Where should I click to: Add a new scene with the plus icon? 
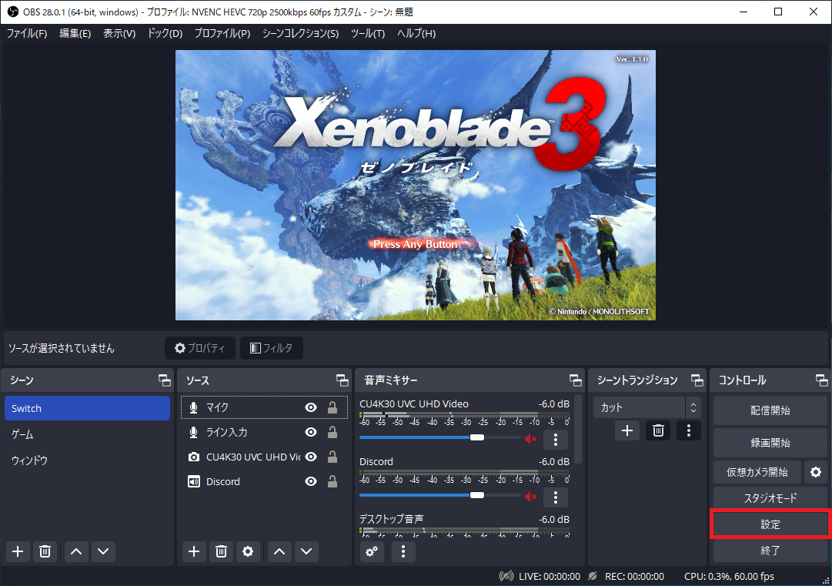tap(18, 551)
